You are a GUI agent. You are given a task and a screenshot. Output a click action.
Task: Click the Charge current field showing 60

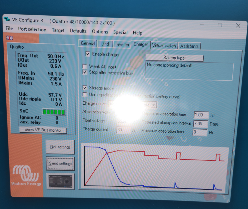(x=124, y=130)
